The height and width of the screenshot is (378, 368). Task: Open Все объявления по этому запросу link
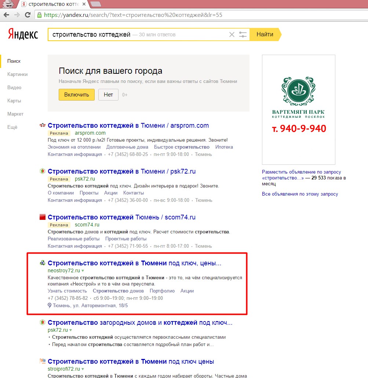pos(300,194)
